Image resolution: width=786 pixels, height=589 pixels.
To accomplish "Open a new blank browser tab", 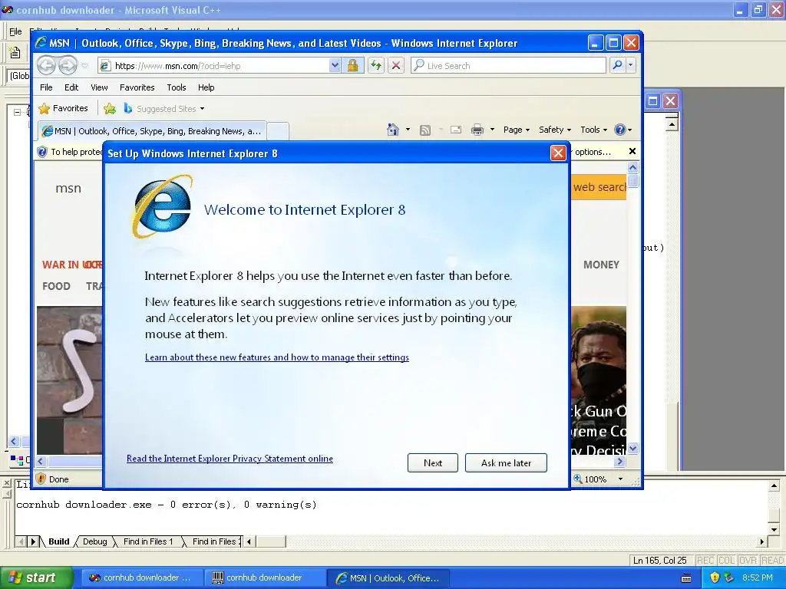I will [x=278, y=131].
